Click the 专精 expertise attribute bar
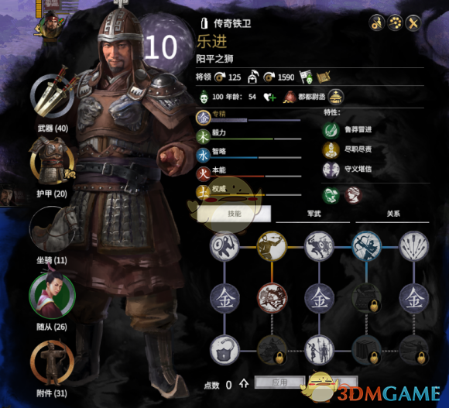The height and width of the screenshot is (408, 449). click(248, 118)
